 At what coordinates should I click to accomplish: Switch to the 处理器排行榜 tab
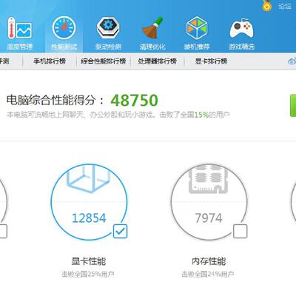click(157, 61)
